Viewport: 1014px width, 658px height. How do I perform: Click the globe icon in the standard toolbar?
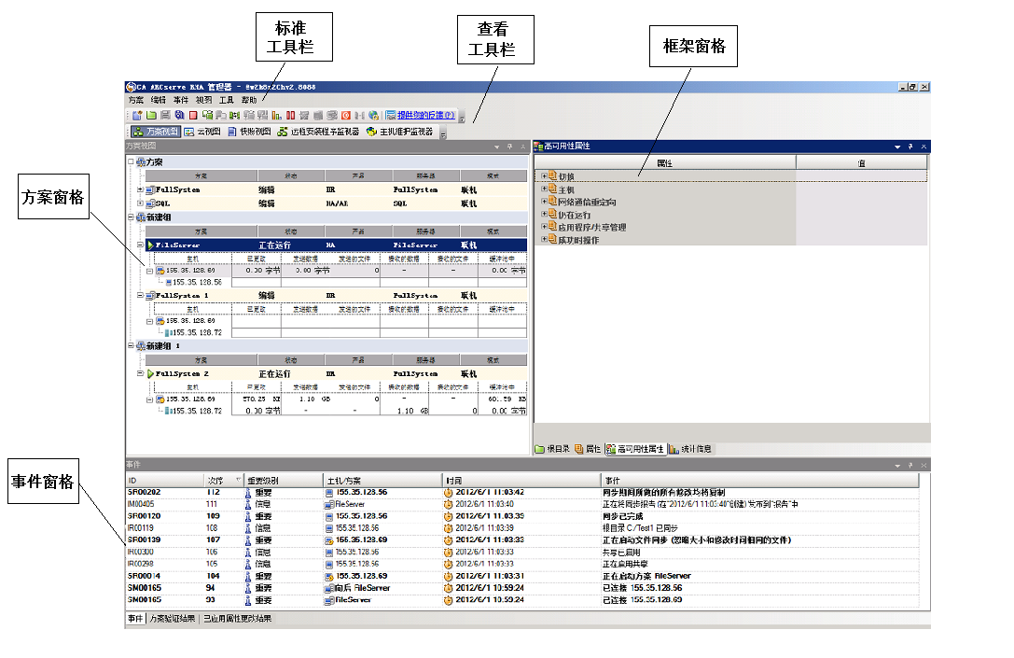tap(373, 116)
